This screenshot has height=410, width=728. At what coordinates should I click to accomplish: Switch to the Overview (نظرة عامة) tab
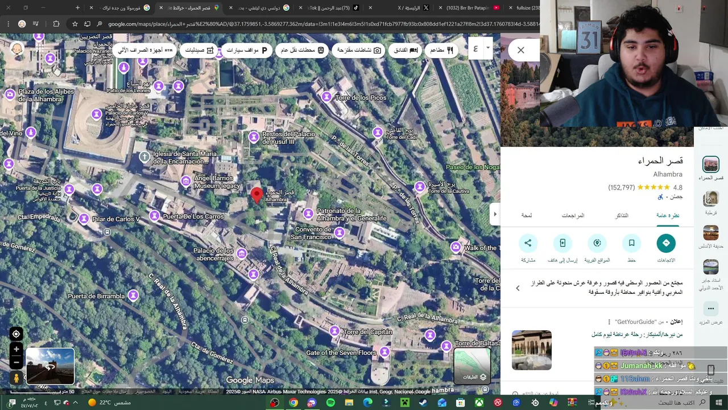point(668,215)
